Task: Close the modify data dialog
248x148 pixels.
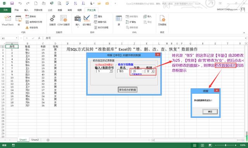Action: (158, 55)
